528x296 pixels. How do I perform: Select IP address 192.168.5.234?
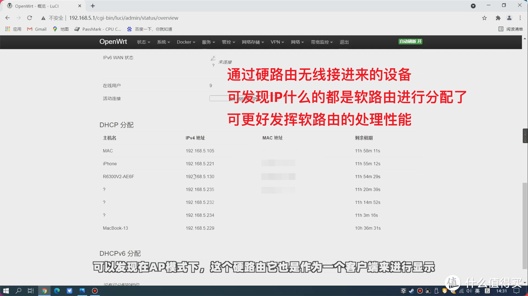click(x=200, y=216)
